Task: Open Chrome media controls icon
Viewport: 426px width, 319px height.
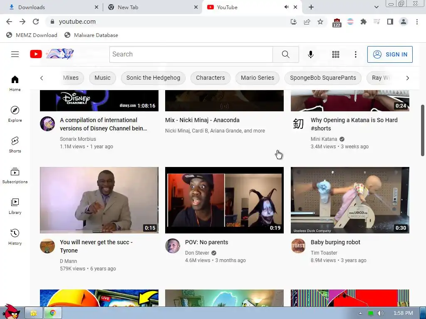Action: pyautogui.click(x=376, y=22)
